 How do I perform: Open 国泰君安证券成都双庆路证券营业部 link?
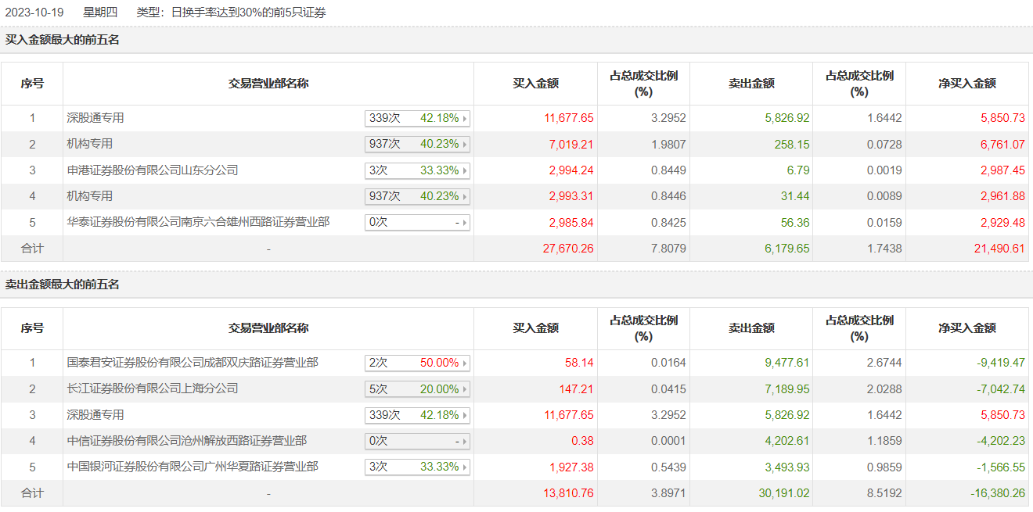click(x=193, y=363)
